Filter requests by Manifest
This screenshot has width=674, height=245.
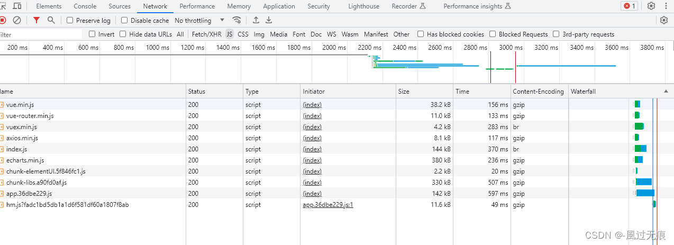coord(376,34)
